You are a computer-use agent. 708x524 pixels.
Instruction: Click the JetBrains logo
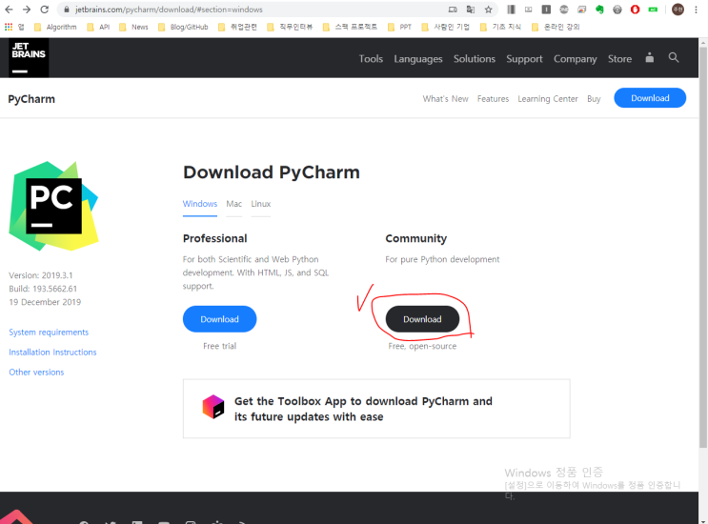point(29,58)
